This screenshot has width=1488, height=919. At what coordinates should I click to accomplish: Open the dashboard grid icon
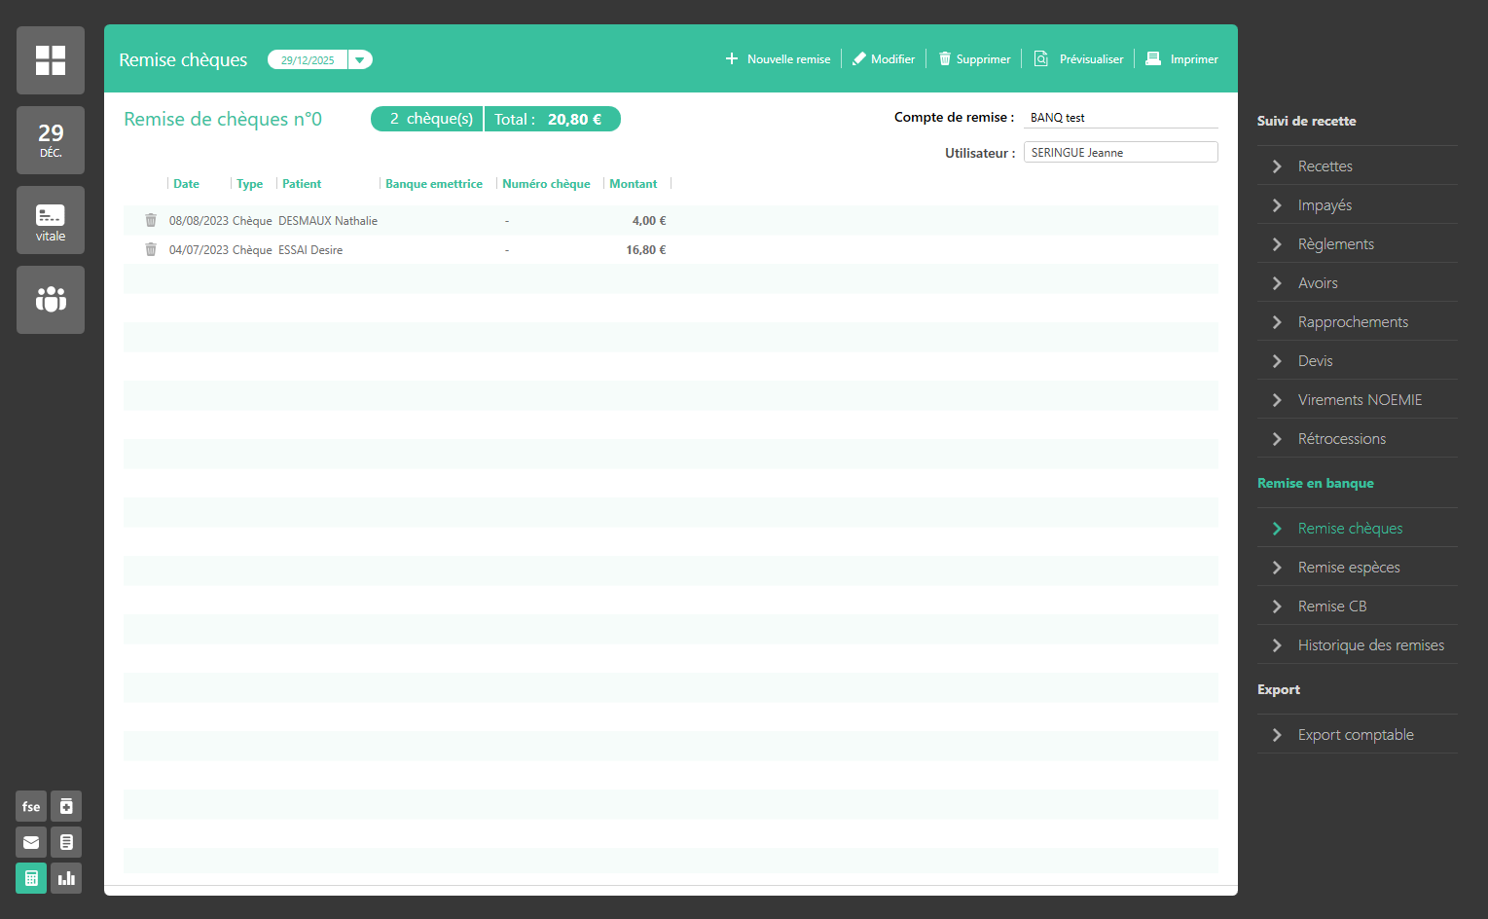[51, 60]
